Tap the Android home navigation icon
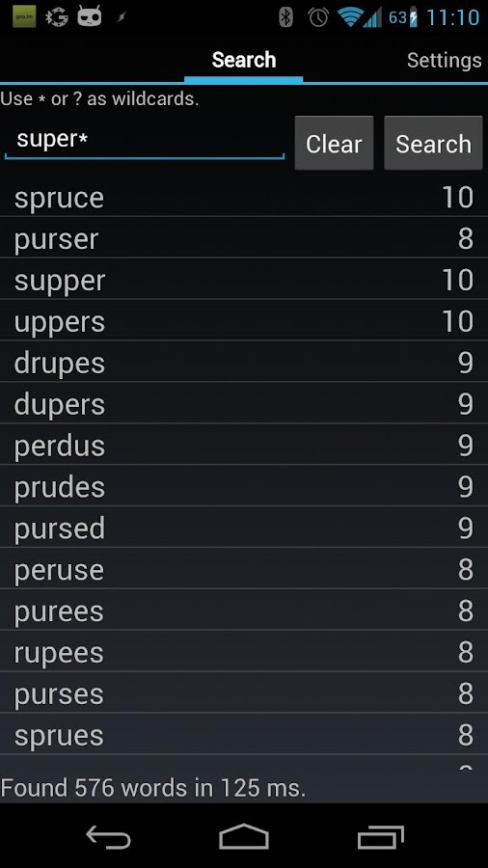The height and width of the screenshot is (868, 488). (243, 836)
